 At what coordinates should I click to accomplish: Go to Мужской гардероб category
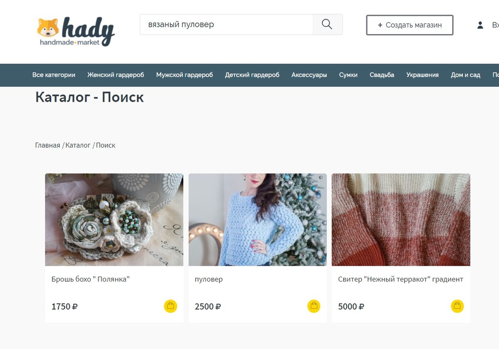click(185, 75)
